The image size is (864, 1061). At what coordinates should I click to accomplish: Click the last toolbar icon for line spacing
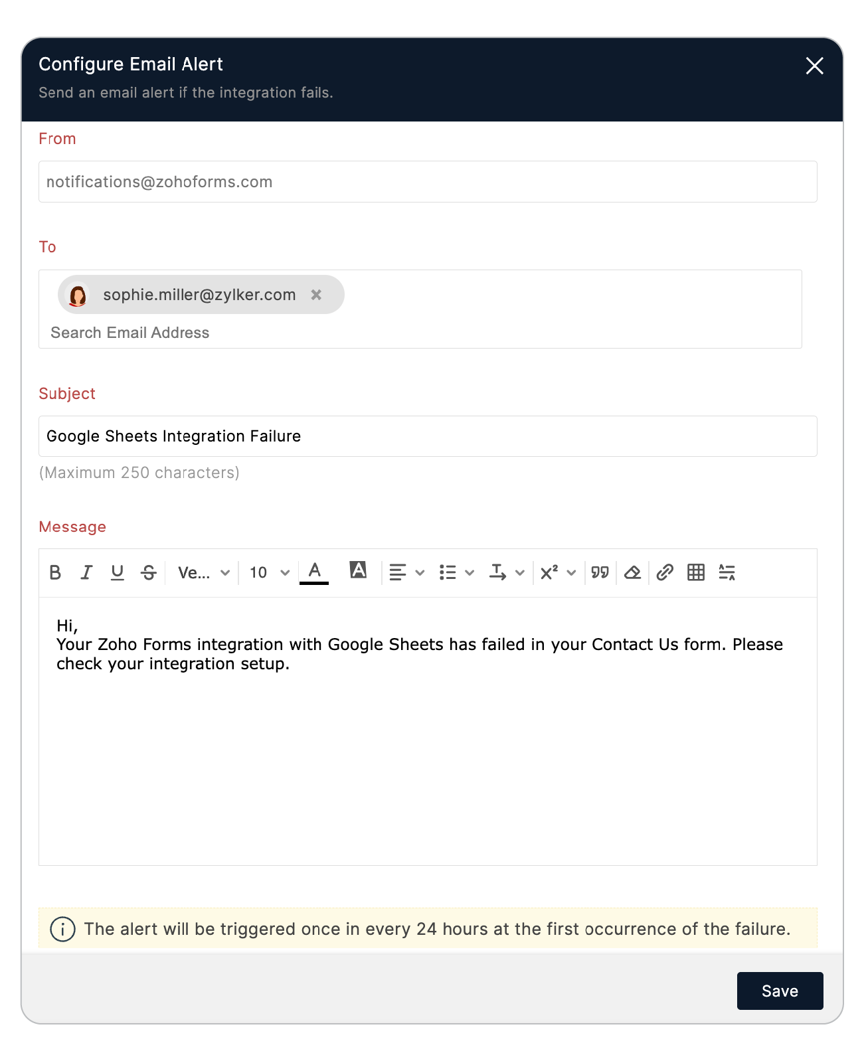[x=727, y=572]
